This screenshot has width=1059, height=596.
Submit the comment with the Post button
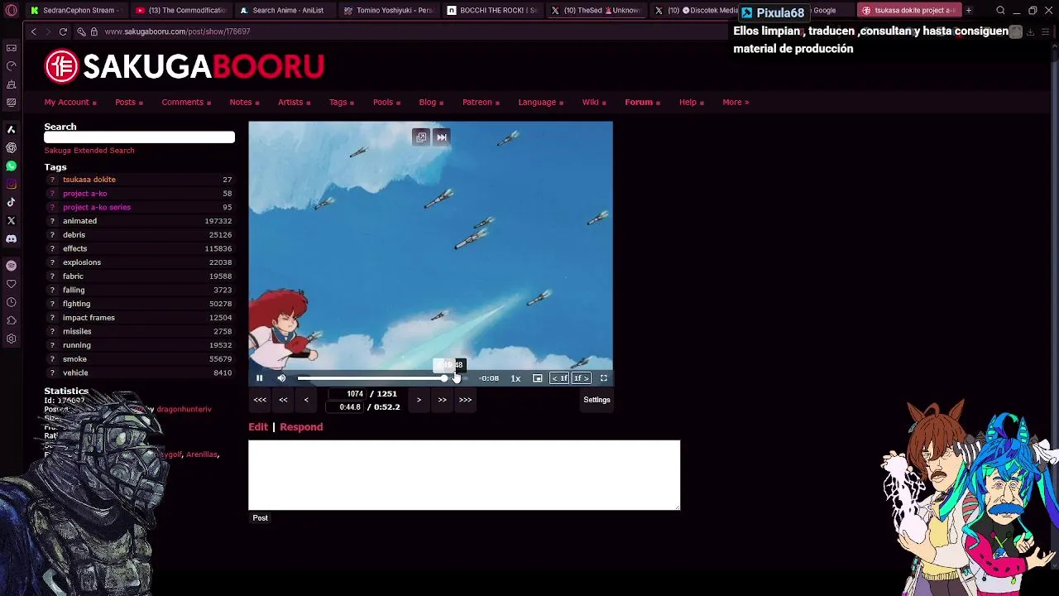(260, 518)
